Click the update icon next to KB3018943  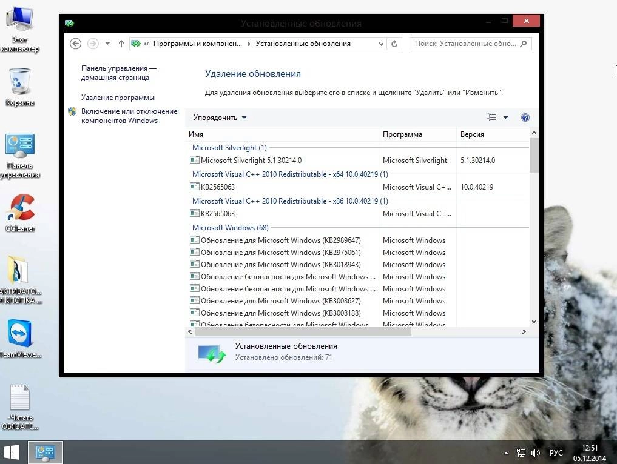click(x=194, y=264)
